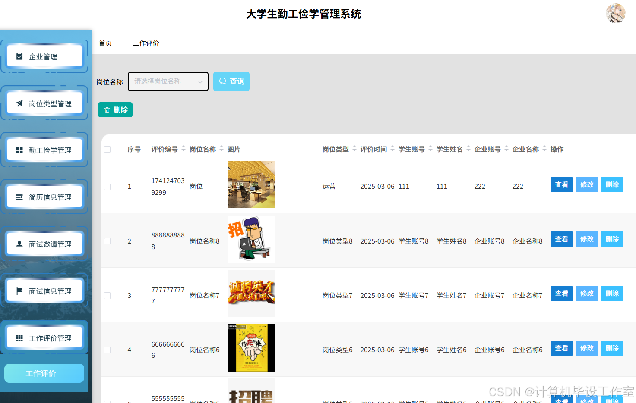Open the 勤工俭学管理 sidebar menu
The width and height of the screenshot is (636, 403).
pyautogui.click(x=44, y=150)
